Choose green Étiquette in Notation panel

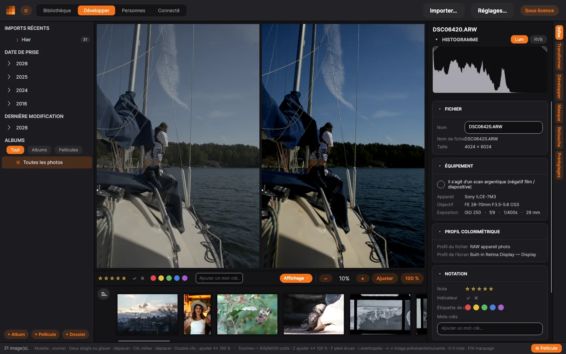[x=484, y=308]
